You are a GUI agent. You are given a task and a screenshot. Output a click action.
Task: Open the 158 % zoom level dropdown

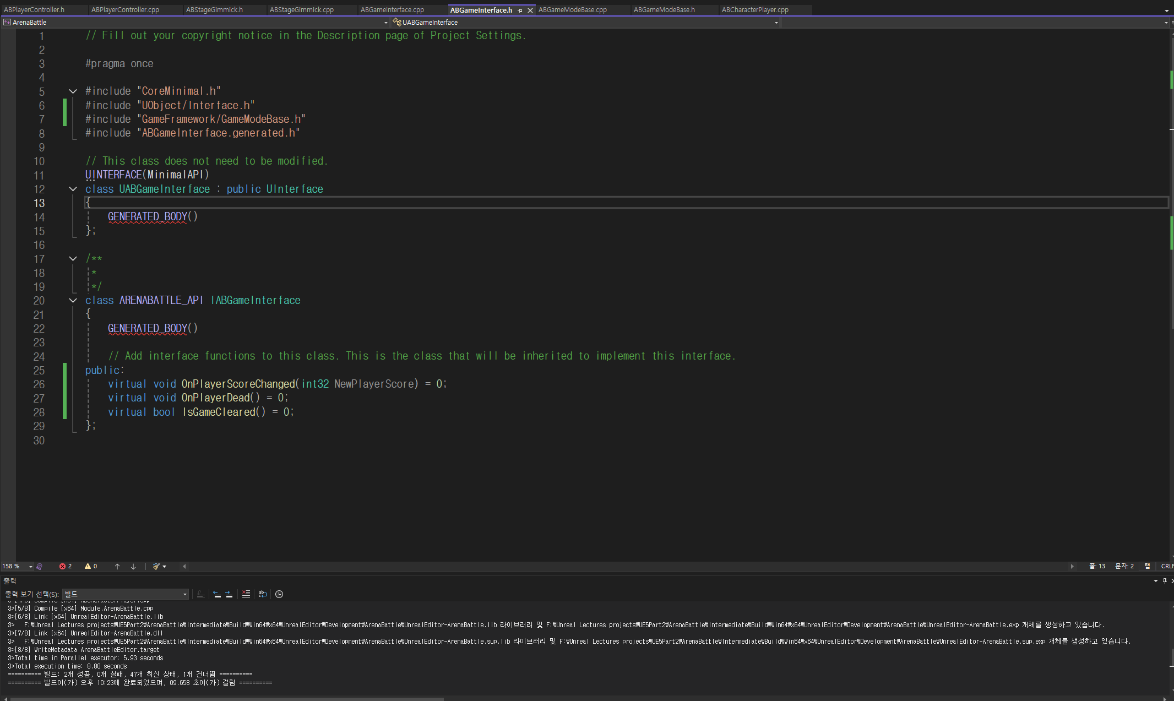(x=18, y=566)
